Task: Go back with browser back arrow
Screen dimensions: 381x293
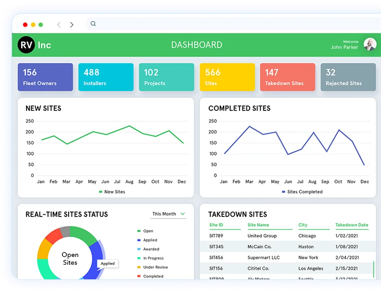Action: pos(59,25)
